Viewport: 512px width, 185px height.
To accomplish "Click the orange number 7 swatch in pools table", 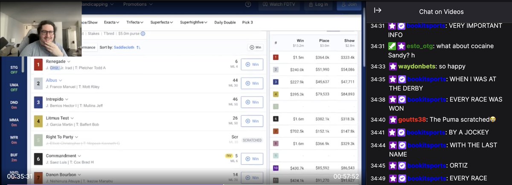I will click(x=276, y=131).
